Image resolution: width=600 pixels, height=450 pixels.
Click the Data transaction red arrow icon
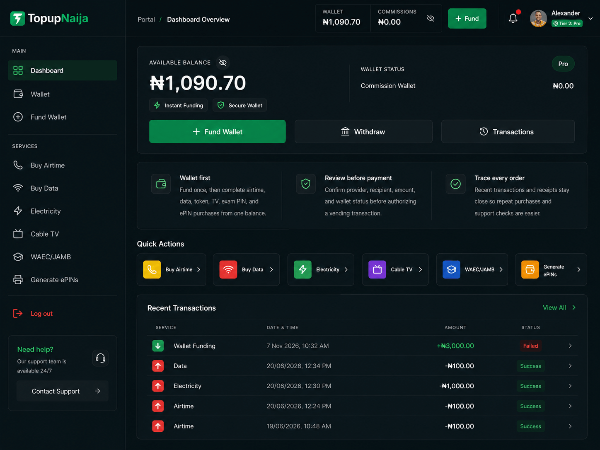[x=158, y=366]
